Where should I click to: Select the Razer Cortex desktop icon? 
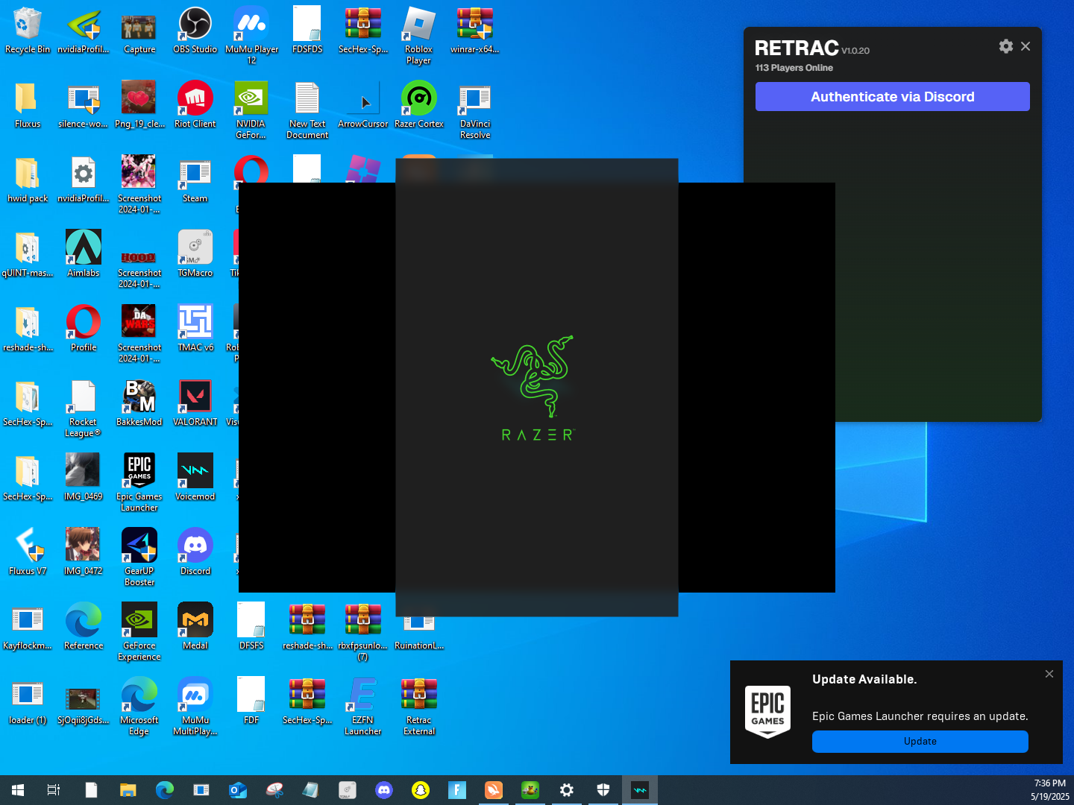[x=418, y=105]
